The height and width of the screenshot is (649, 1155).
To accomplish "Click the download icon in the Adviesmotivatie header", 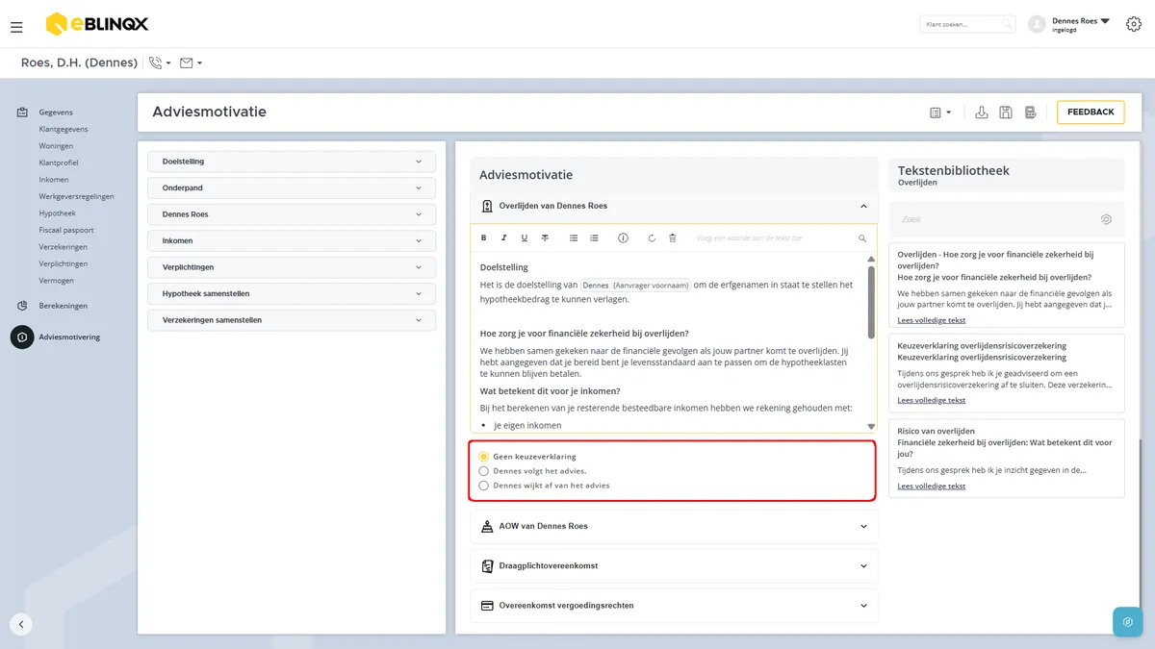I will click(982, 112).
